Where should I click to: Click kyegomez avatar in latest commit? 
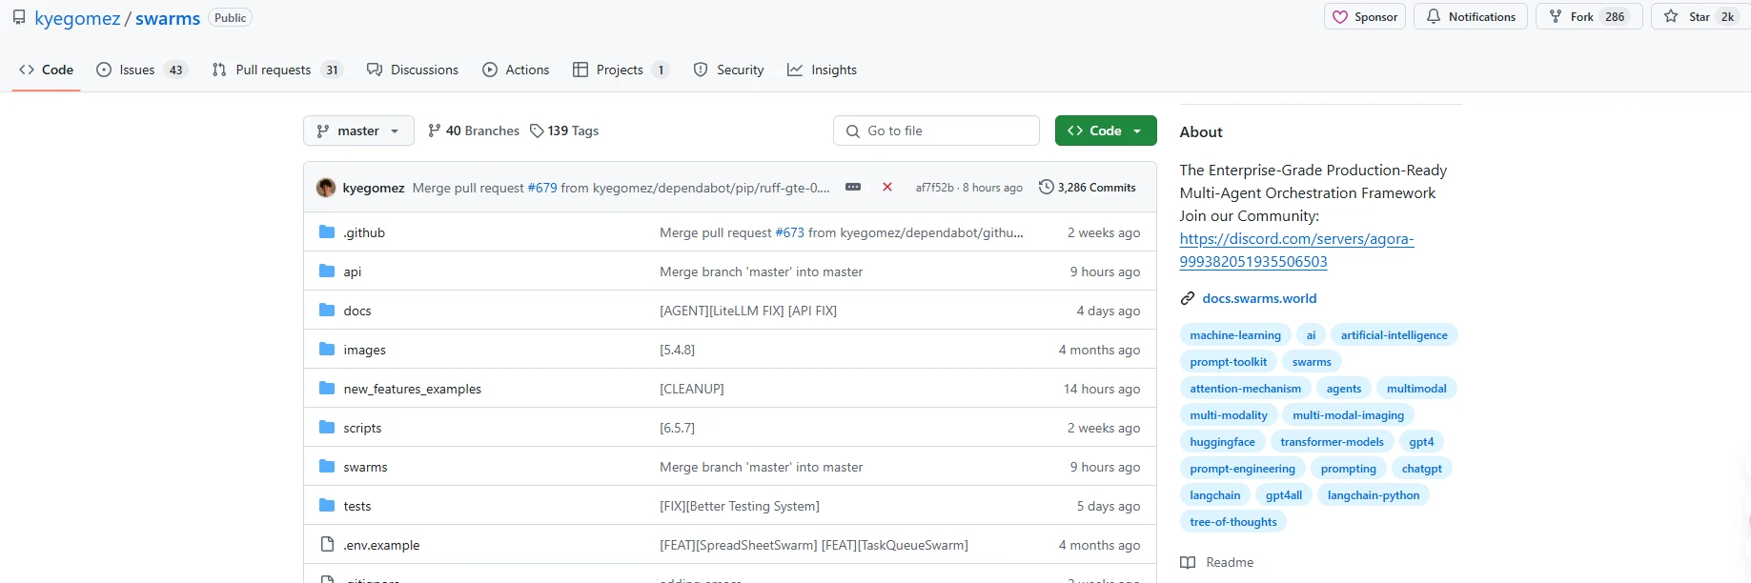(326, 188)
